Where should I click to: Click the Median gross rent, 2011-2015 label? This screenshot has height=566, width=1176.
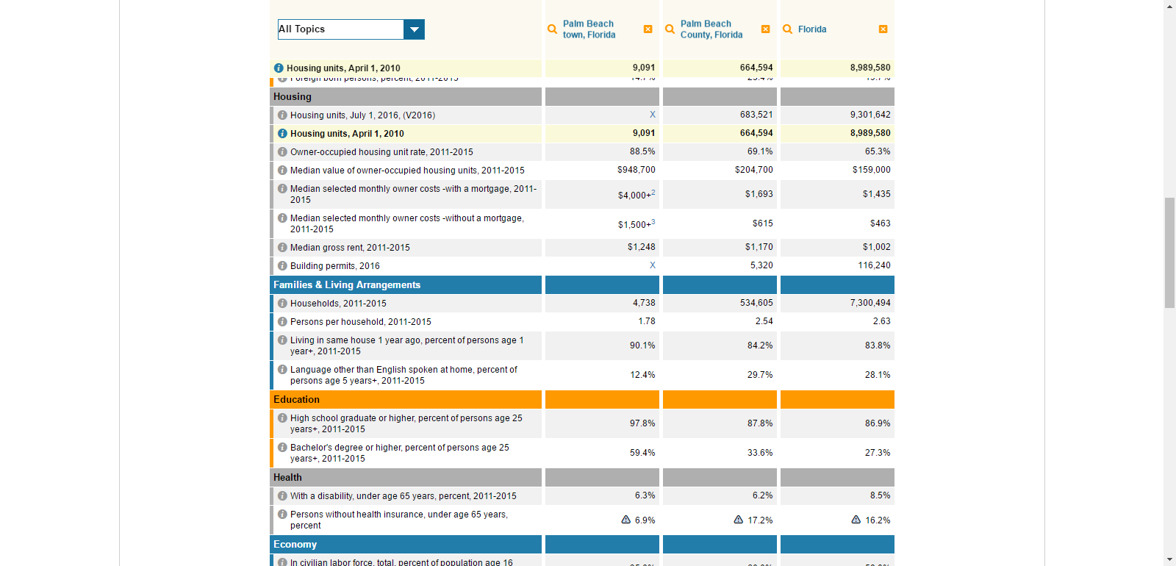[x=350, y=248]
